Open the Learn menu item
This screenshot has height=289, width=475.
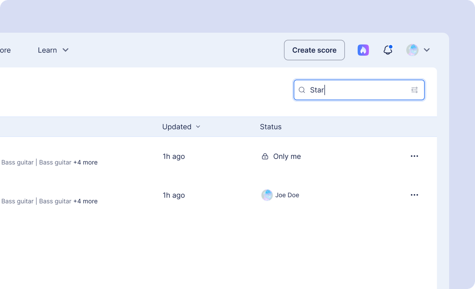[47, 50]
